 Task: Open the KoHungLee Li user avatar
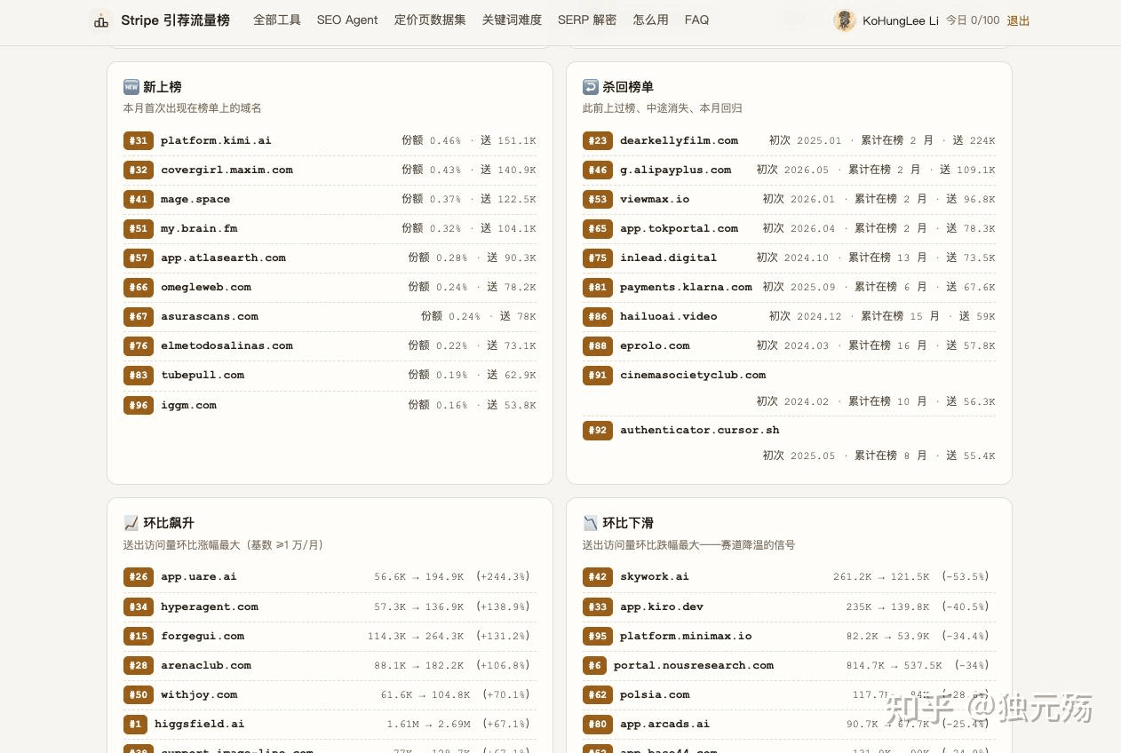pyautogui.click(x=845, y=20)
